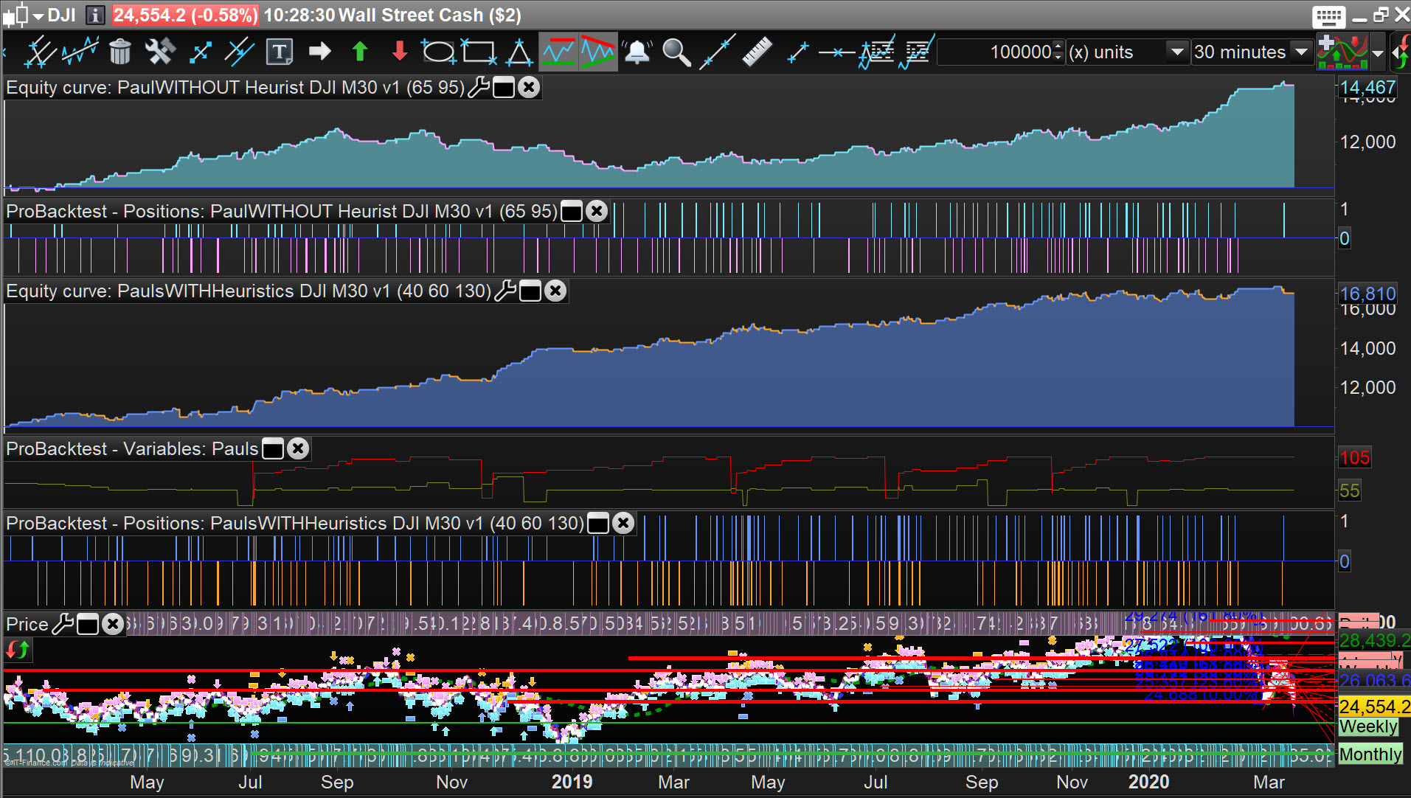
Task: Maximize the ProBacktest Variables panel
Action: 273,449
